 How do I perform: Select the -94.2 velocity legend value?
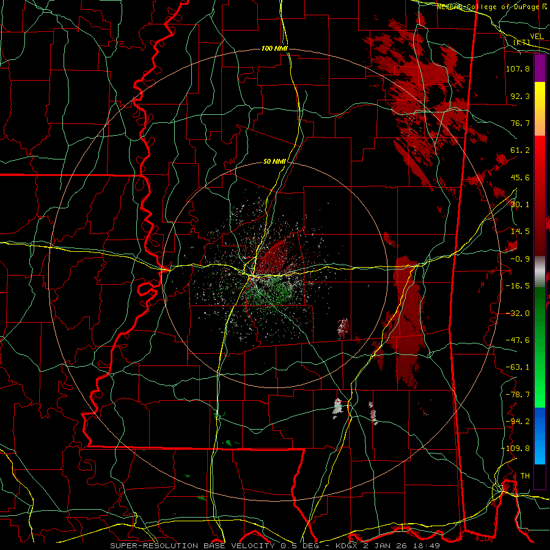point(518,422)
